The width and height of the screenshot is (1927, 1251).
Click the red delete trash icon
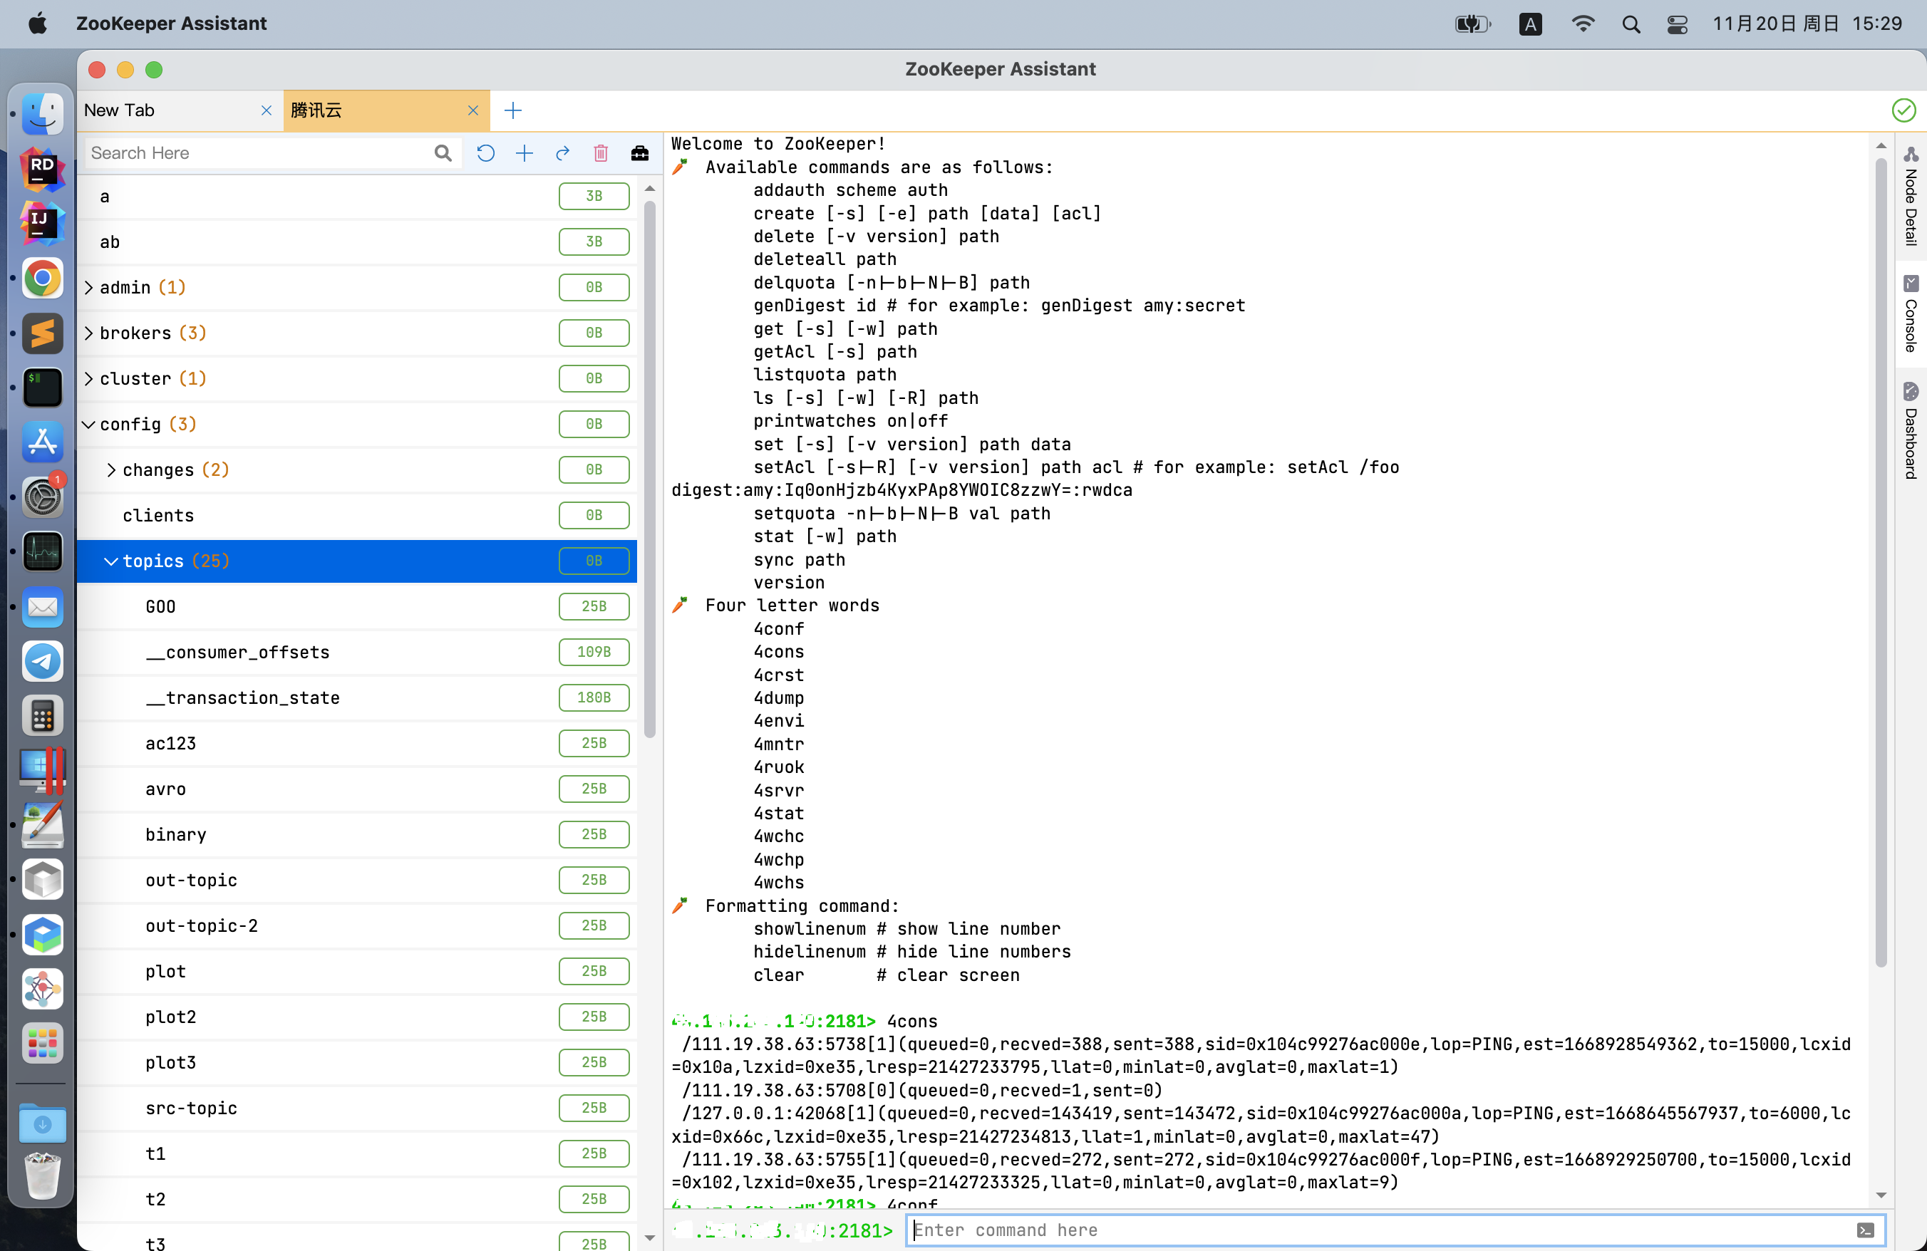(601, 153)
